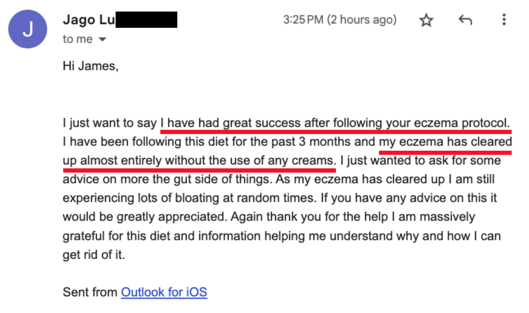This screenshot has height=313, width=529.
Task: Click the black redaction box over surname
Action: (146, 20)
